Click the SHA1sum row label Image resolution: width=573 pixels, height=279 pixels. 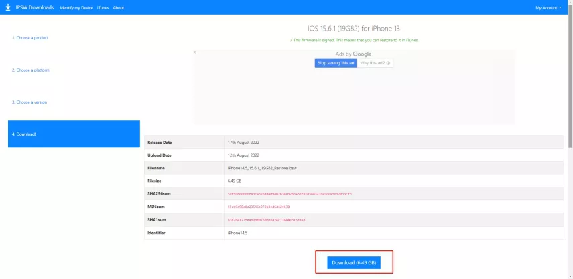tap(157, 220)
